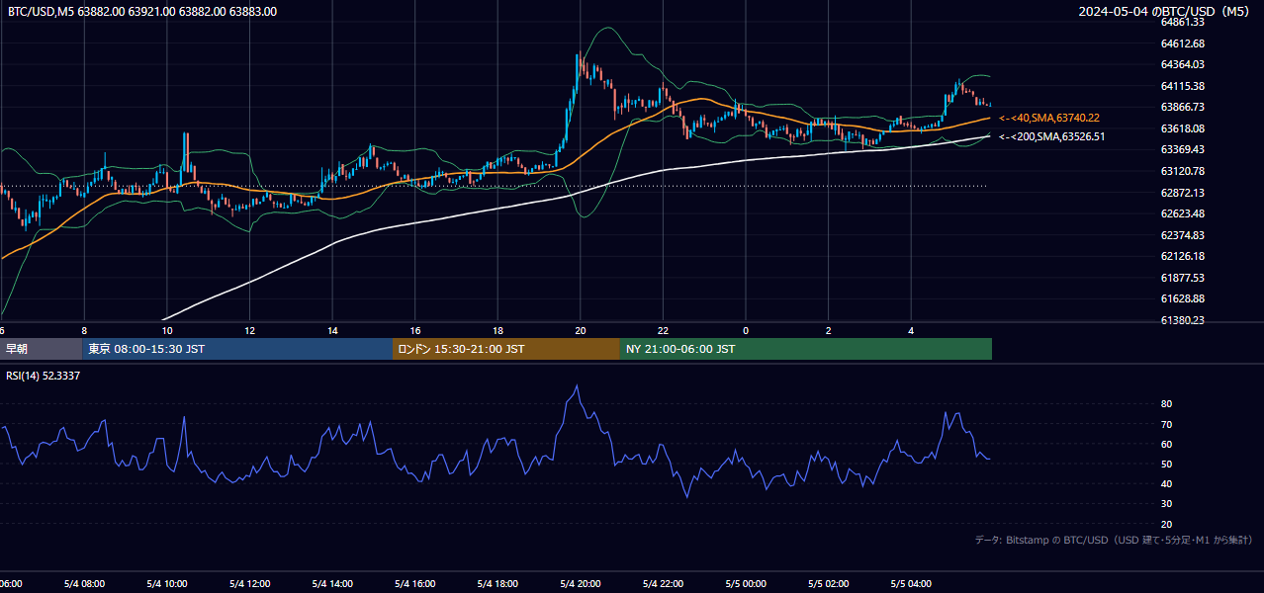Click hour label 22 under the price chart
Image resolution: width=1264 pixels, height=593 pixels.
point(664,330)
